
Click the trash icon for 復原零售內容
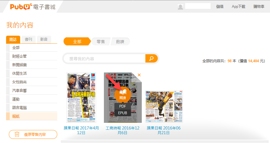(17, 134)
